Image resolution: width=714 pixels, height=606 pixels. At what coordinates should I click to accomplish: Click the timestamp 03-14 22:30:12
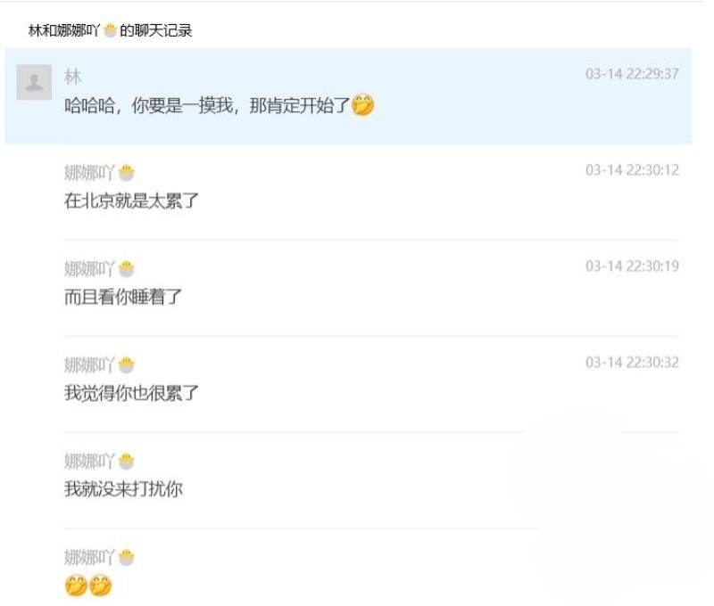[x=632, y=170]
